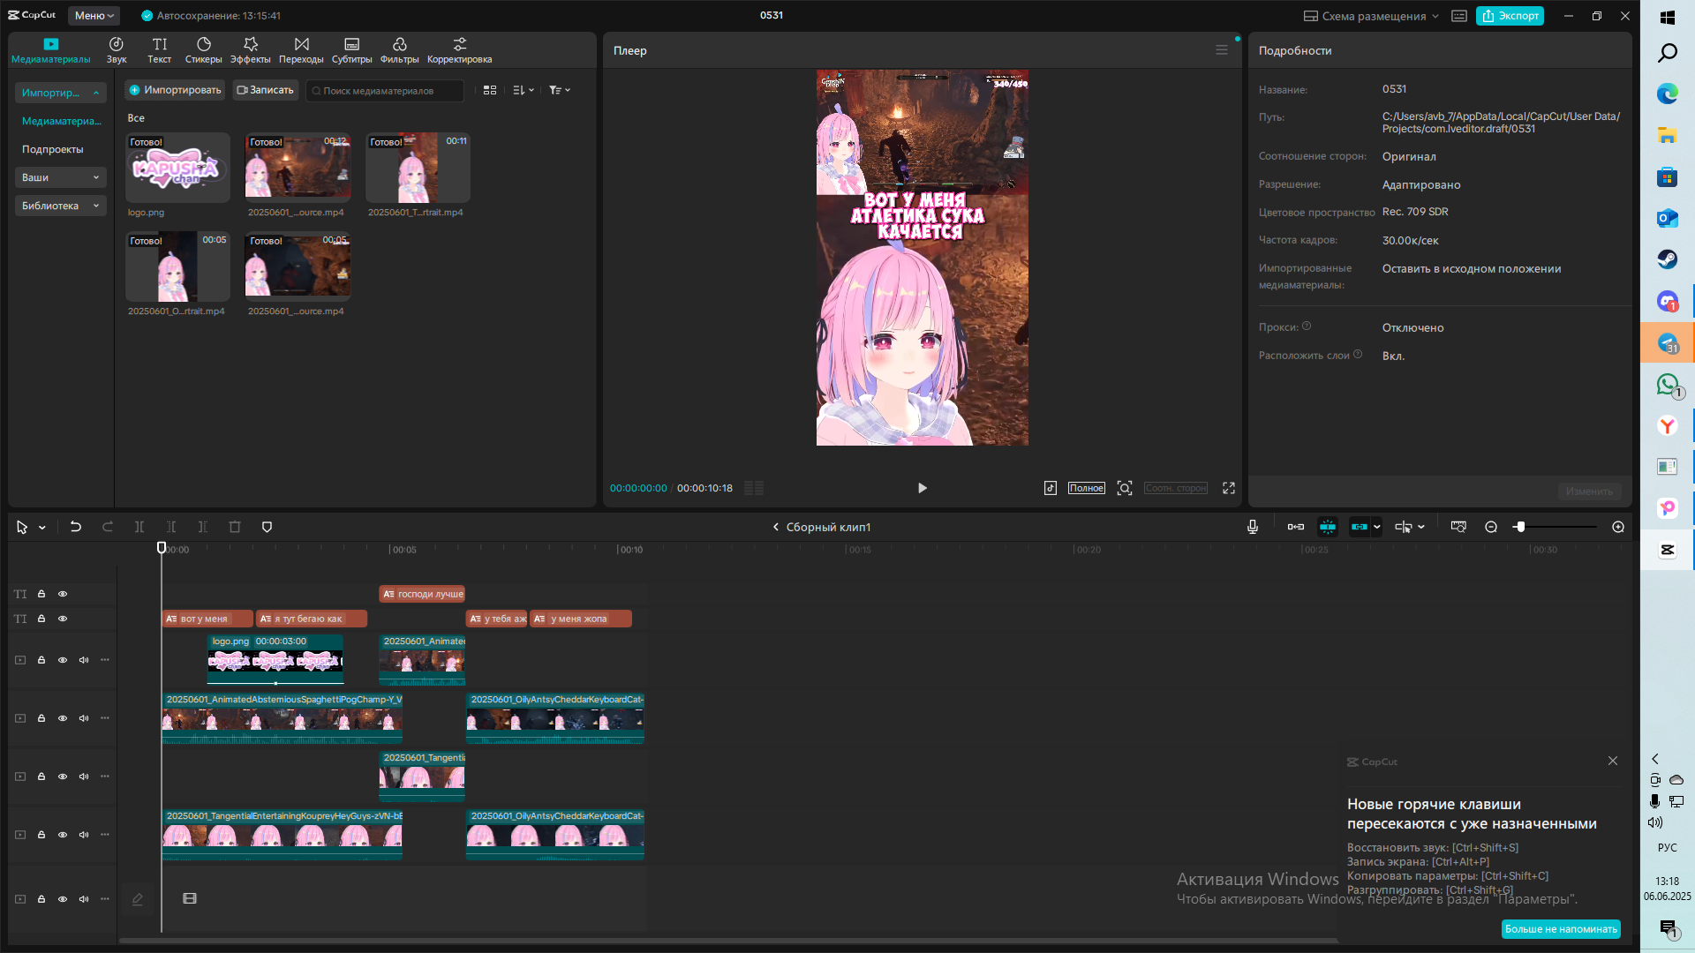This screenshot has width=1695, height=953.
Task: Launch Steam from the taskbar
Action: (1667, 259)
